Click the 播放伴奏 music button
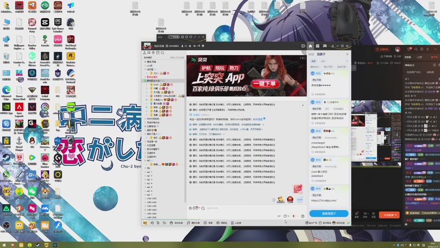Image resolution: width=440 pixels, height=248 pixels. pos(194,223)
